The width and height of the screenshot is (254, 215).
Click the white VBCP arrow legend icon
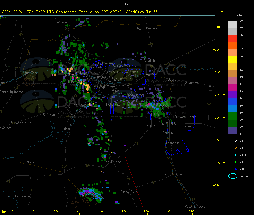233,141
